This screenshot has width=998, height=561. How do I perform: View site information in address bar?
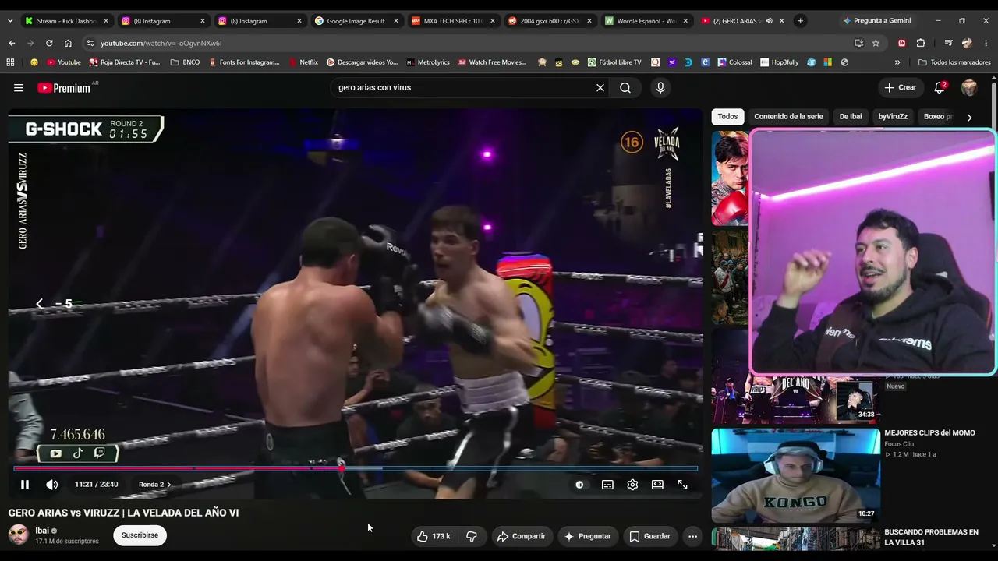pyautogui.click(x=90, y=43)
